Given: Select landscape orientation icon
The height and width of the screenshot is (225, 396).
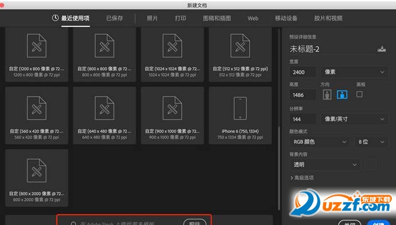Looking at the screenshot, I should pyautogui.click(x=342, y=95).
